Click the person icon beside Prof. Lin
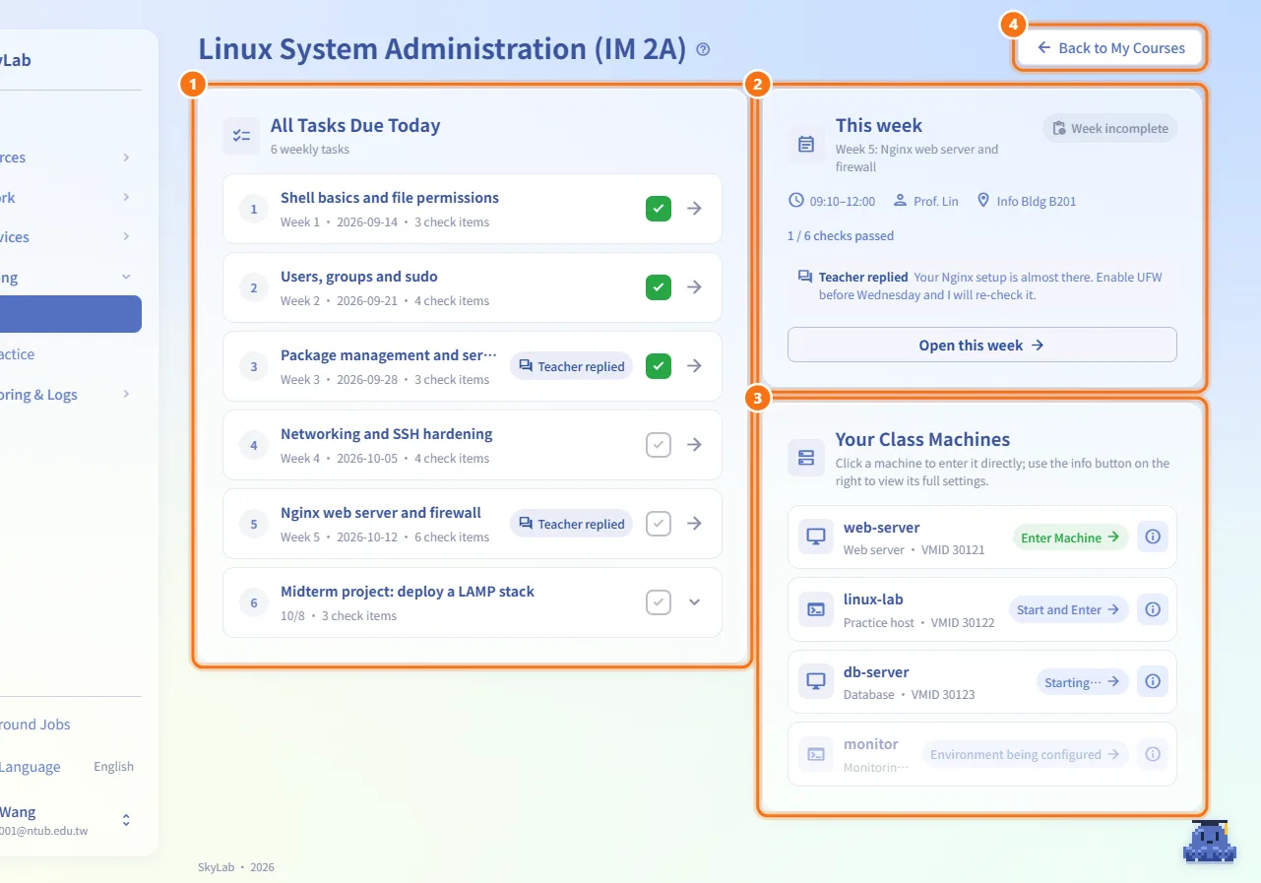The image size is (1261, 883). [900, 201]
